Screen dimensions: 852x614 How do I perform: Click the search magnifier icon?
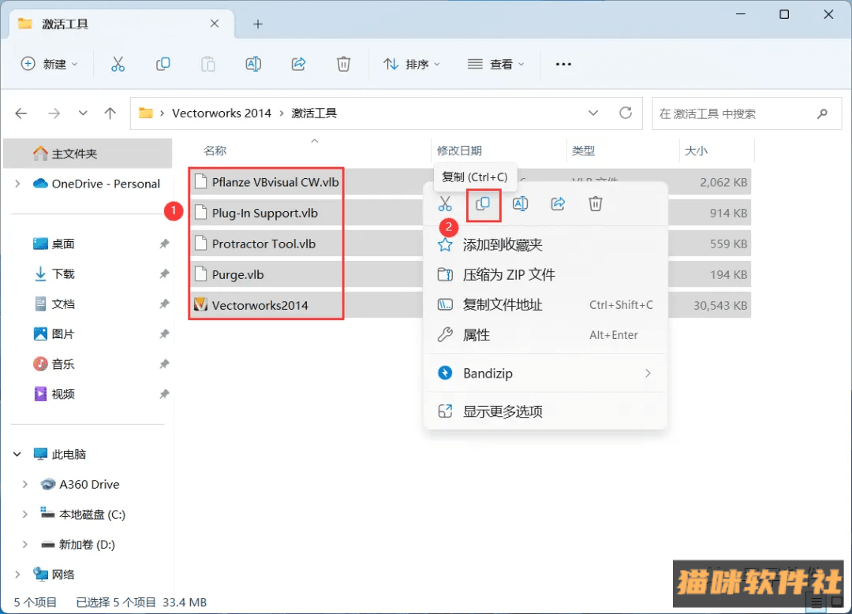click(822, 113)
